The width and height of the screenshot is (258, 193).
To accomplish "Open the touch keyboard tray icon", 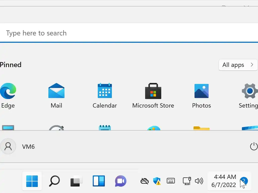I will [x=171, y=181].
